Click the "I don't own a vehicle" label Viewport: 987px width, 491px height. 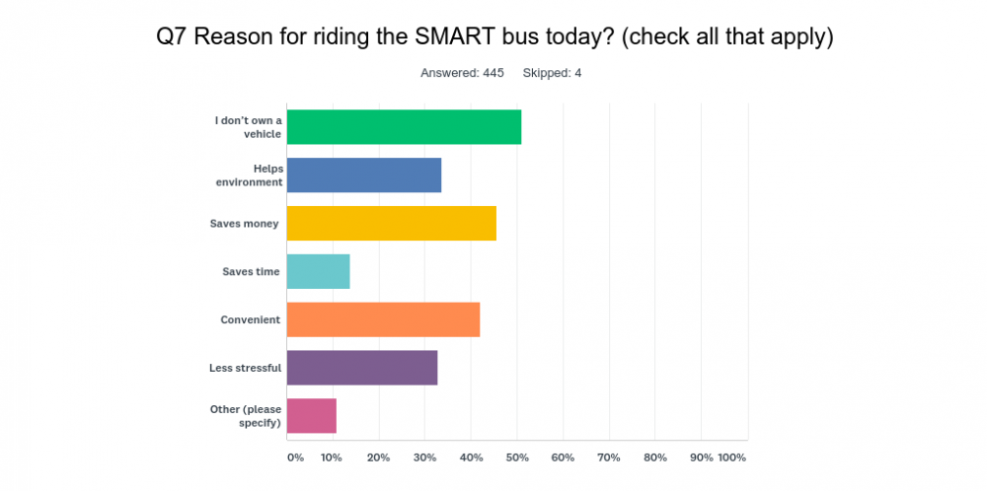coord(249,127)
